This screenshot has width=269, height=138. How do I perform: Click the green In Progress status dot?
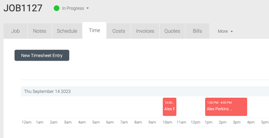coord(57,8)
